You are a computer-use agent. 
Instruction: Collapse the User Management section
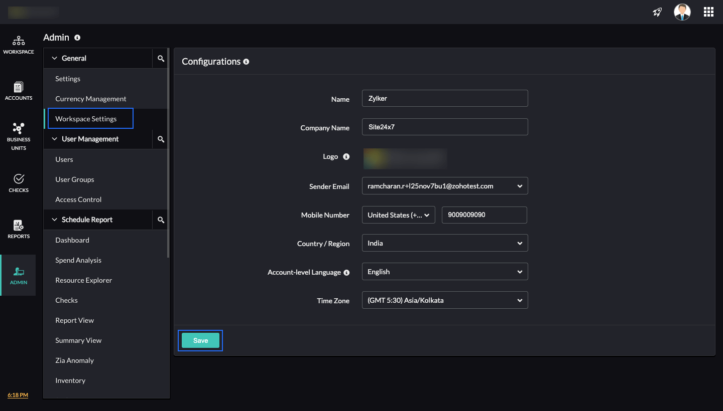tap(55, 139)
